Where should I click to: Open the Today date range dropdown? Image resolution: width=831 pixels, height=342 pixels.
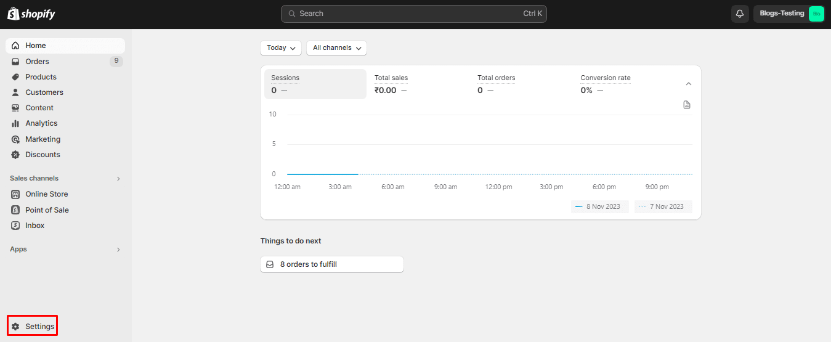pyautogui.click(x=280, y=48)
